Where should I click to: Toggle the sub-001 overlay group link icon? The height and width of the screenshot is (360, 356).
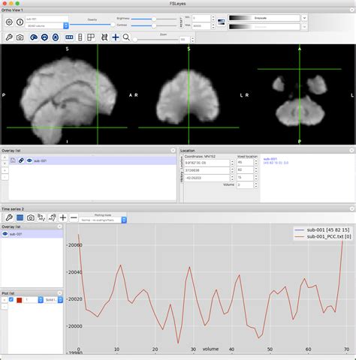pos(21,160)
